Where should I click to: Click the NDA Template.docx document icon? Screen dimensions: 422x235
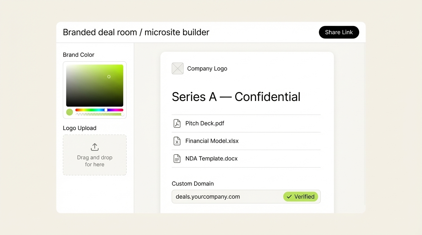pos(177,159)
